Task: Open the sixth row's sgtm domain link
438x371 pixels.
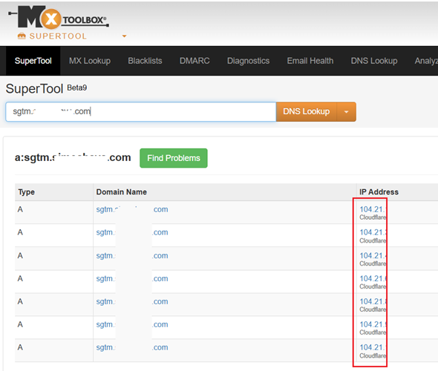Action: click(x=132, y=324)
